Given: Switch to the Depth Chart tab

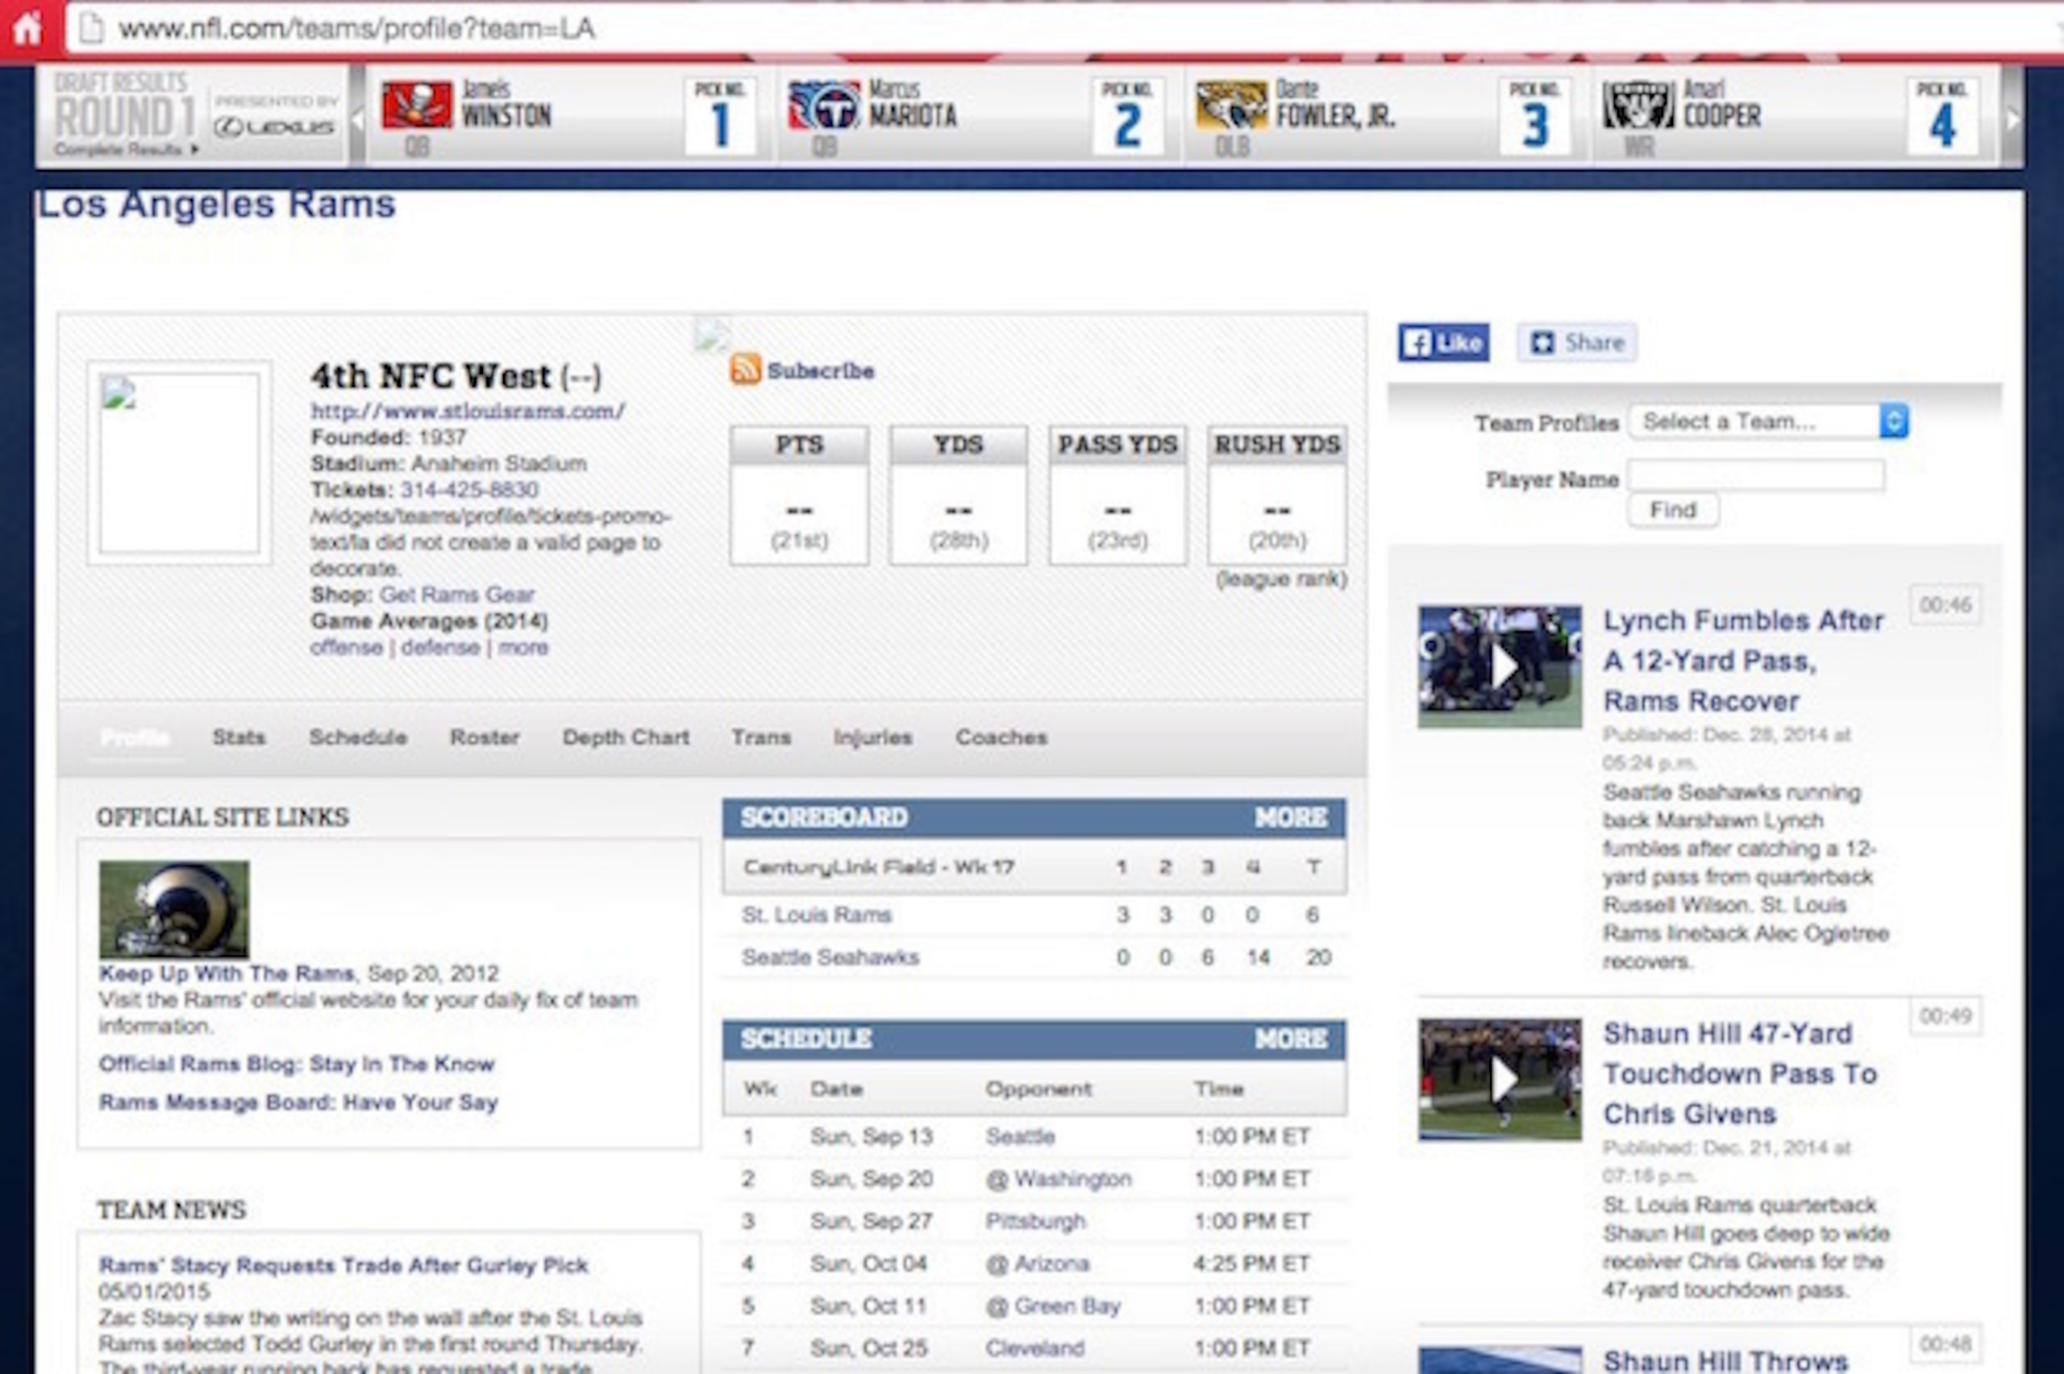Looking at the screenshot, I should click(x=626, y=737).
